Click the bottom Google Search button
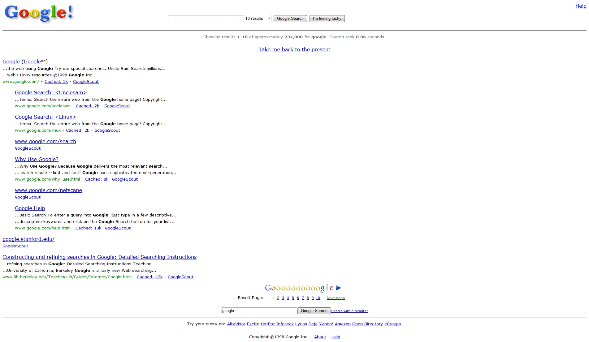 point(314,311)
